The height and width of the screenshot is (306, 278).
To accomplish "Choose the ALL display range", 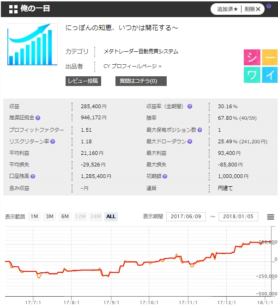I will click(111, 216).
